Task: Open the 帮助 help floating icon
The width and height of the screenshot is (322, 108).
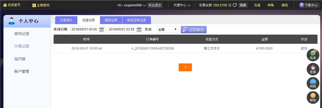Action: pos(313,98)
